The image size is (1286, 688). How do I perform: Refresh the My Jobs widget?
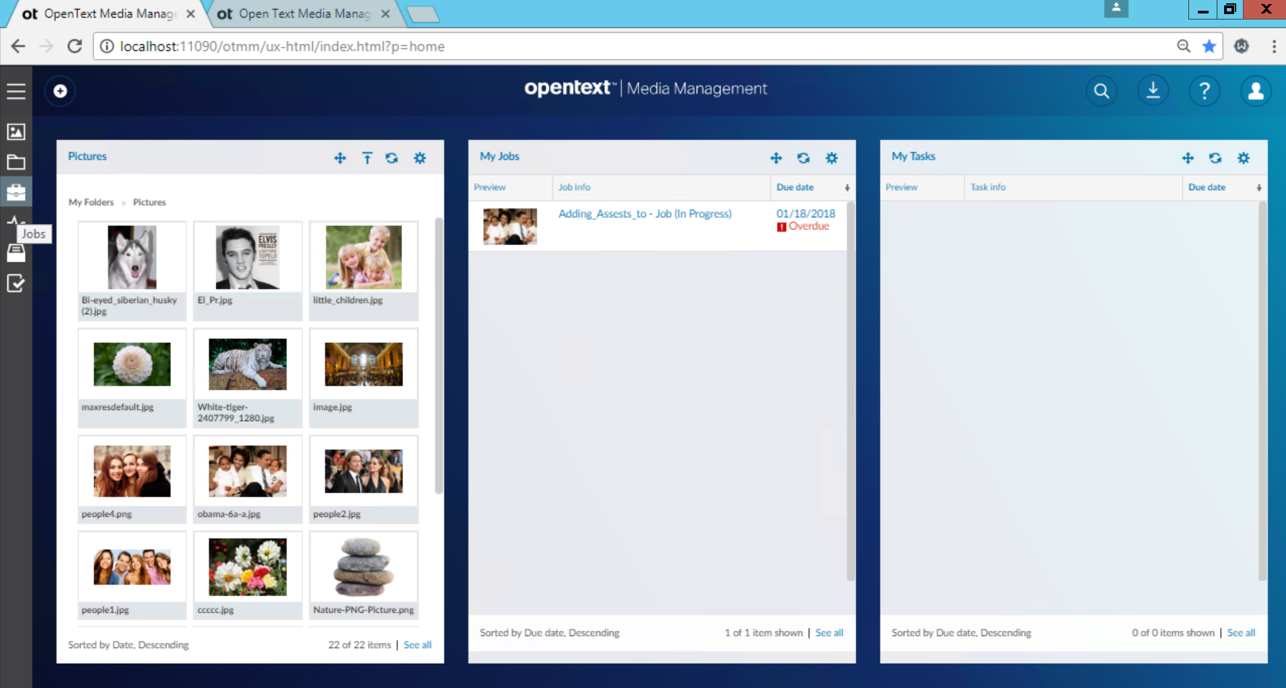[804, 158]
